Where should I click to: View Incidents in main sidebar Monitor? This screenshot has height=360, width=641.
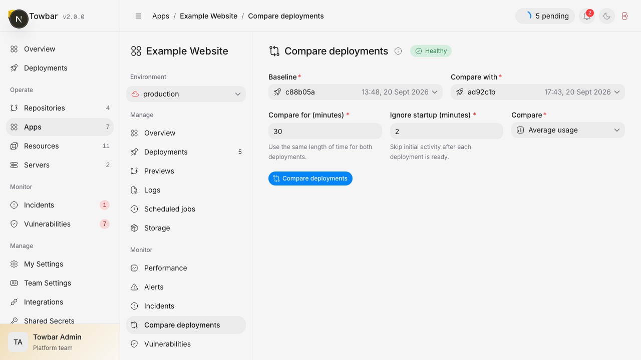pyautogui.click(x=60, y=205)
